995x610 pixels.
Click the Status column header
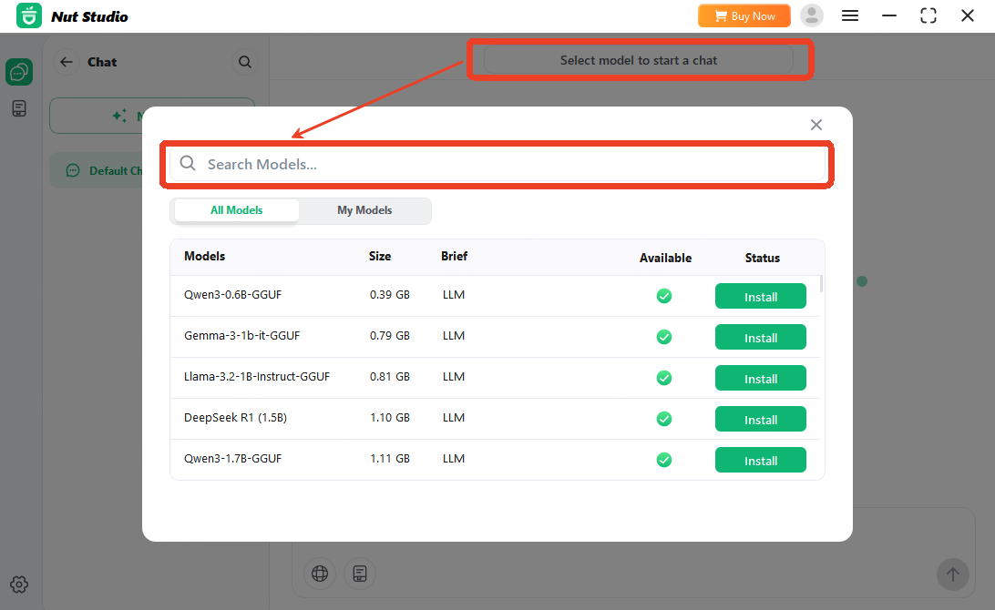(x=762, y=258)
